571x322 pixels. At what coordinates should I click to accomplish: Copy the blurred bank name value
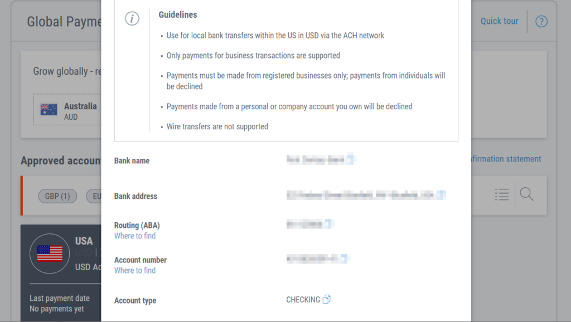(351, 159)
